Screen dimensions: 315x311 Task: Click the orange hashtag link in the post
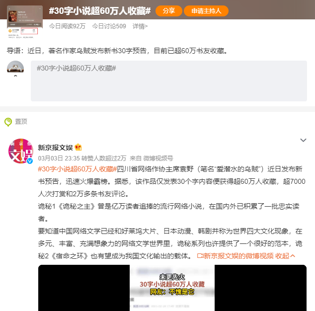click(x=78, y=169)
